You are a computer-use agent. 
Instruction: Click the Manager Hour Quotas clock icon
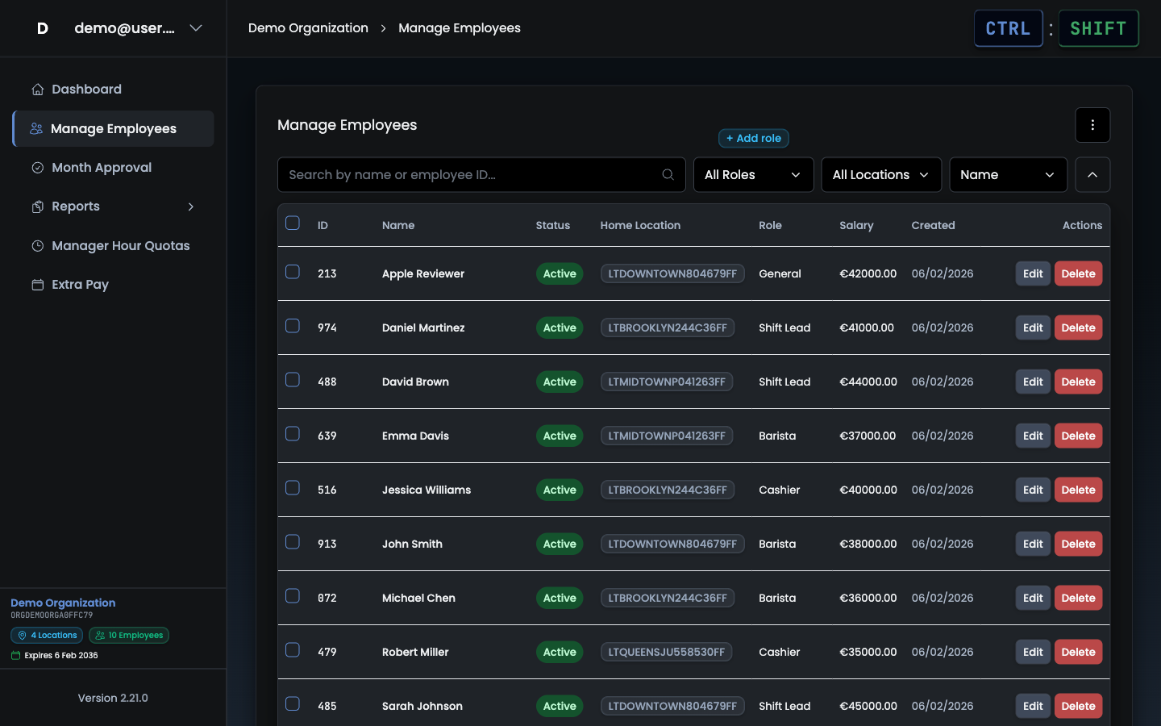click(x=36, y=245)
